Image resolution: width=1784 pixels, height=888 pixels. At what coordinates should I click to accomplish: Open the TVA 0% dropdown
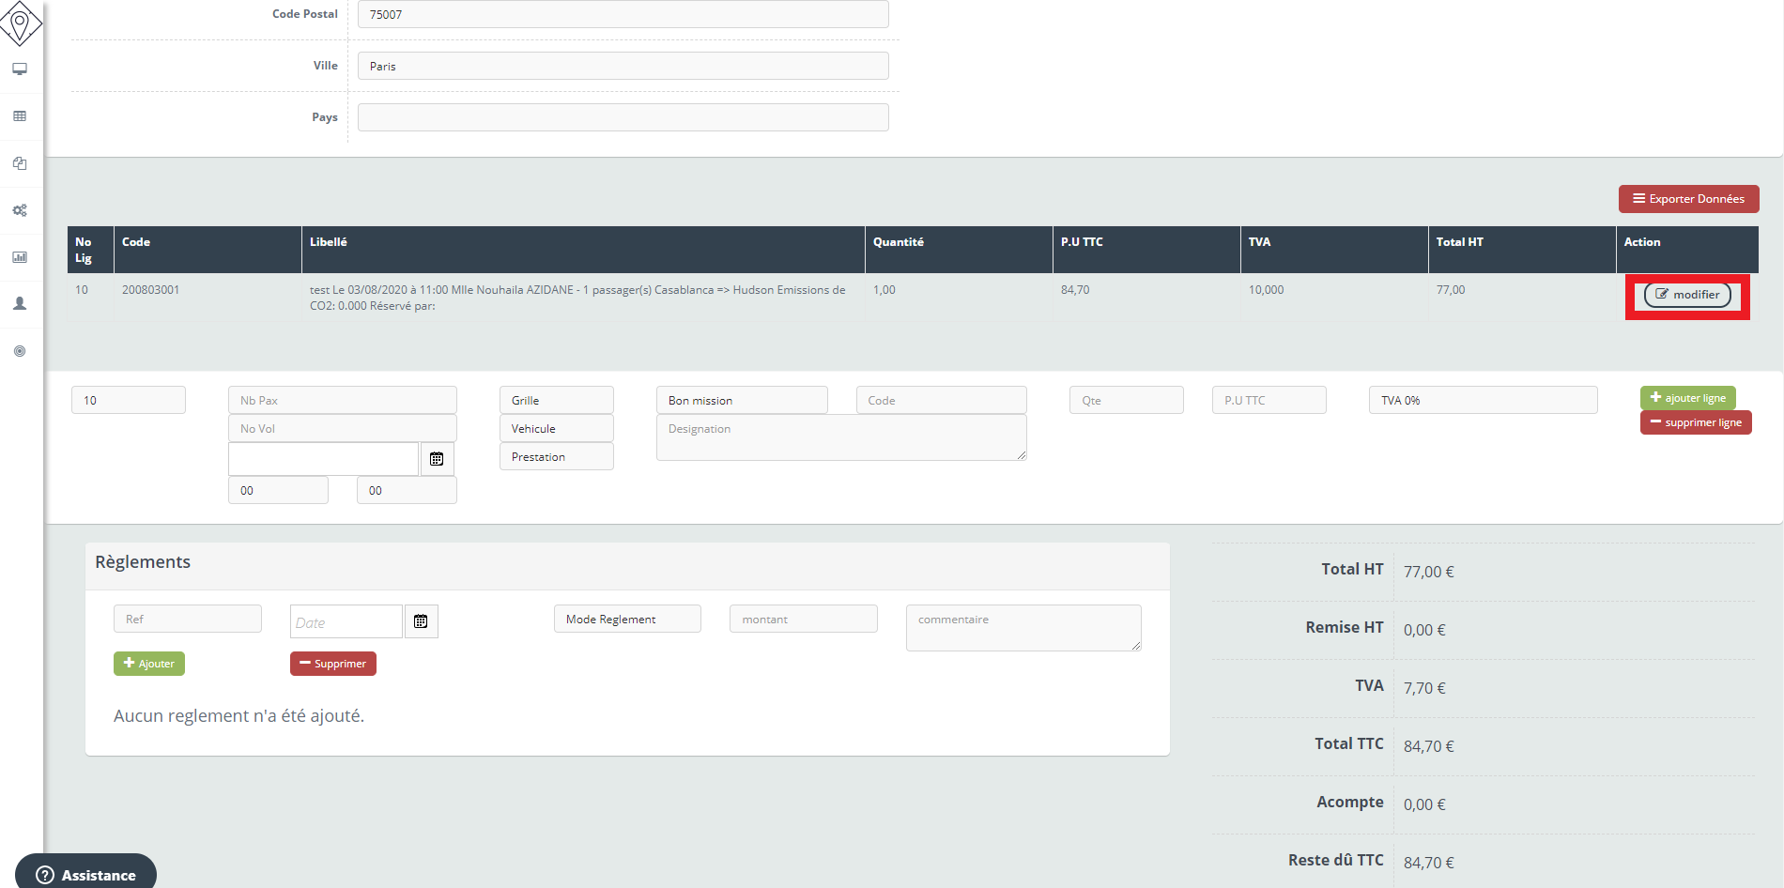1482,400
